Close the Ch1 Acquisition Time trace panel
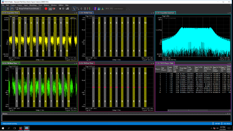The width and height of the screenshot is (233, 131). pyautogui.click(x=76, y=13)
